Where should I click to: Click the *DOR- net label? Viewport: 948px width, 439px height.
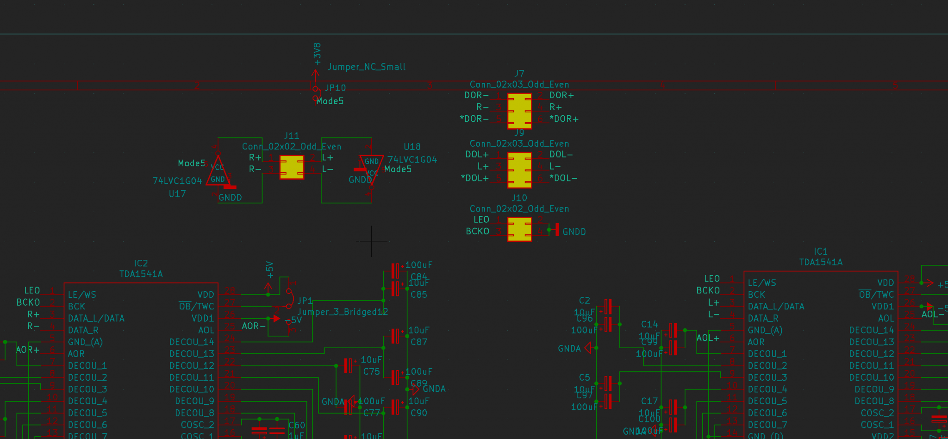474,119
